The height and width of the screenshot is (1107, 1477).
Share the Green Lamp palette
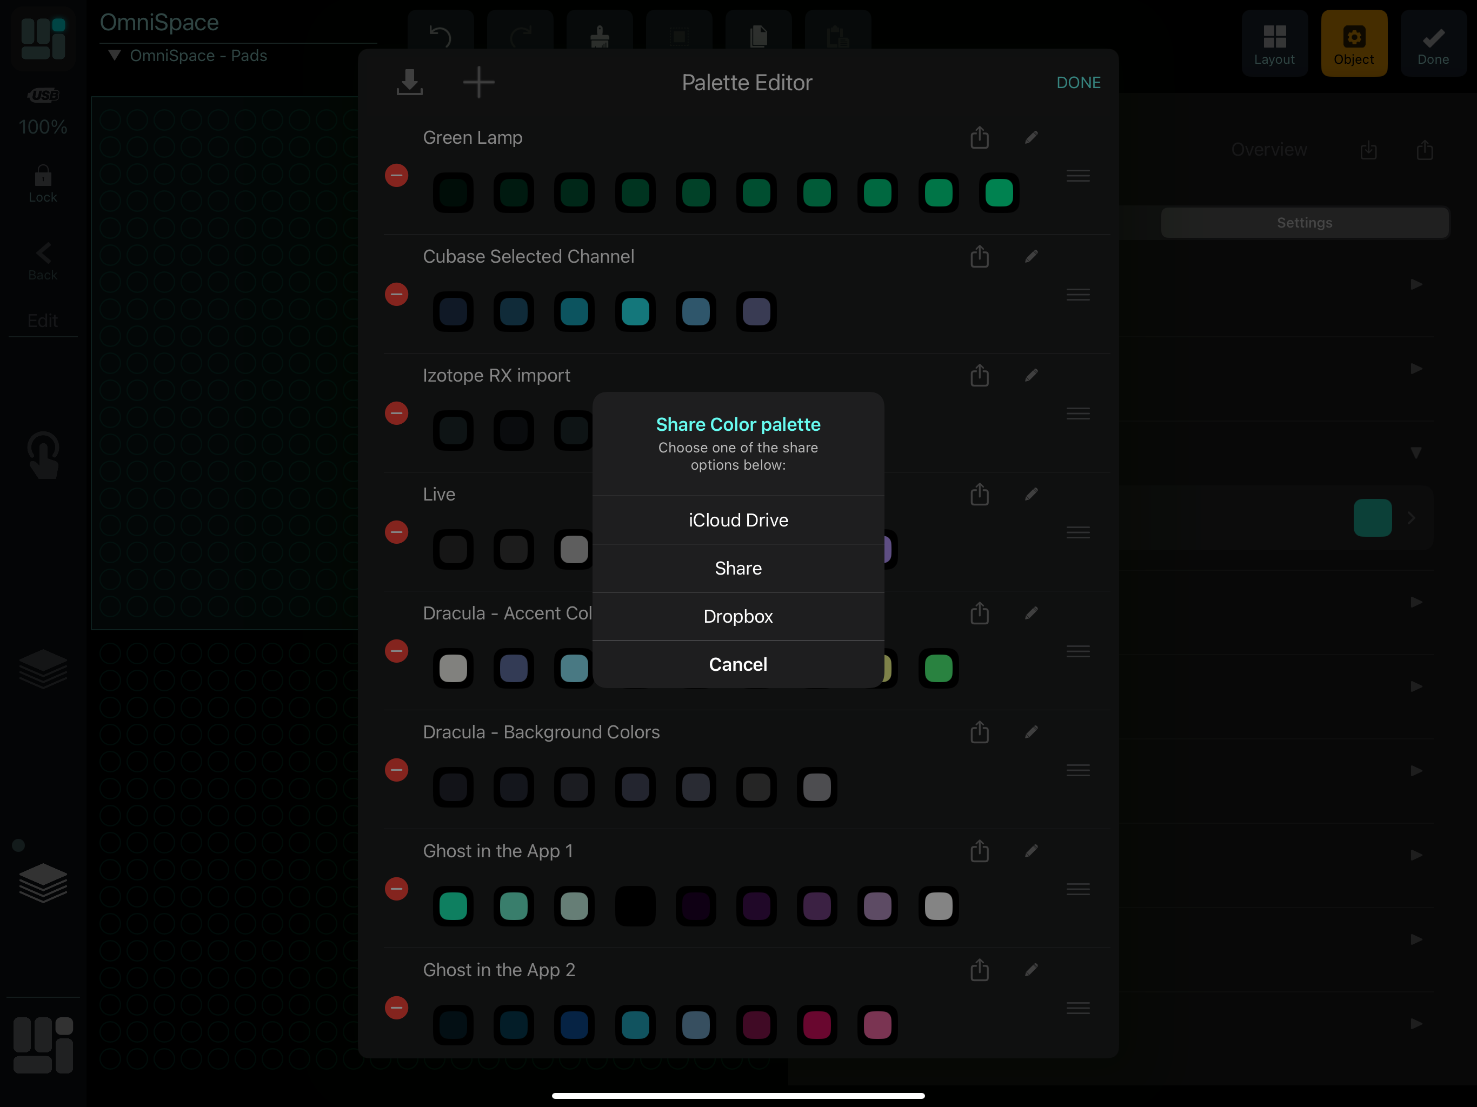pyautogui.click(x=979, y=137)
